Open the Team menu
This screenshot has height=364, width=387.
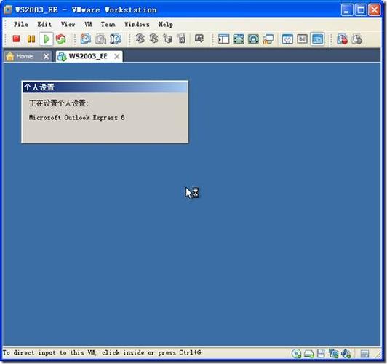108,25
